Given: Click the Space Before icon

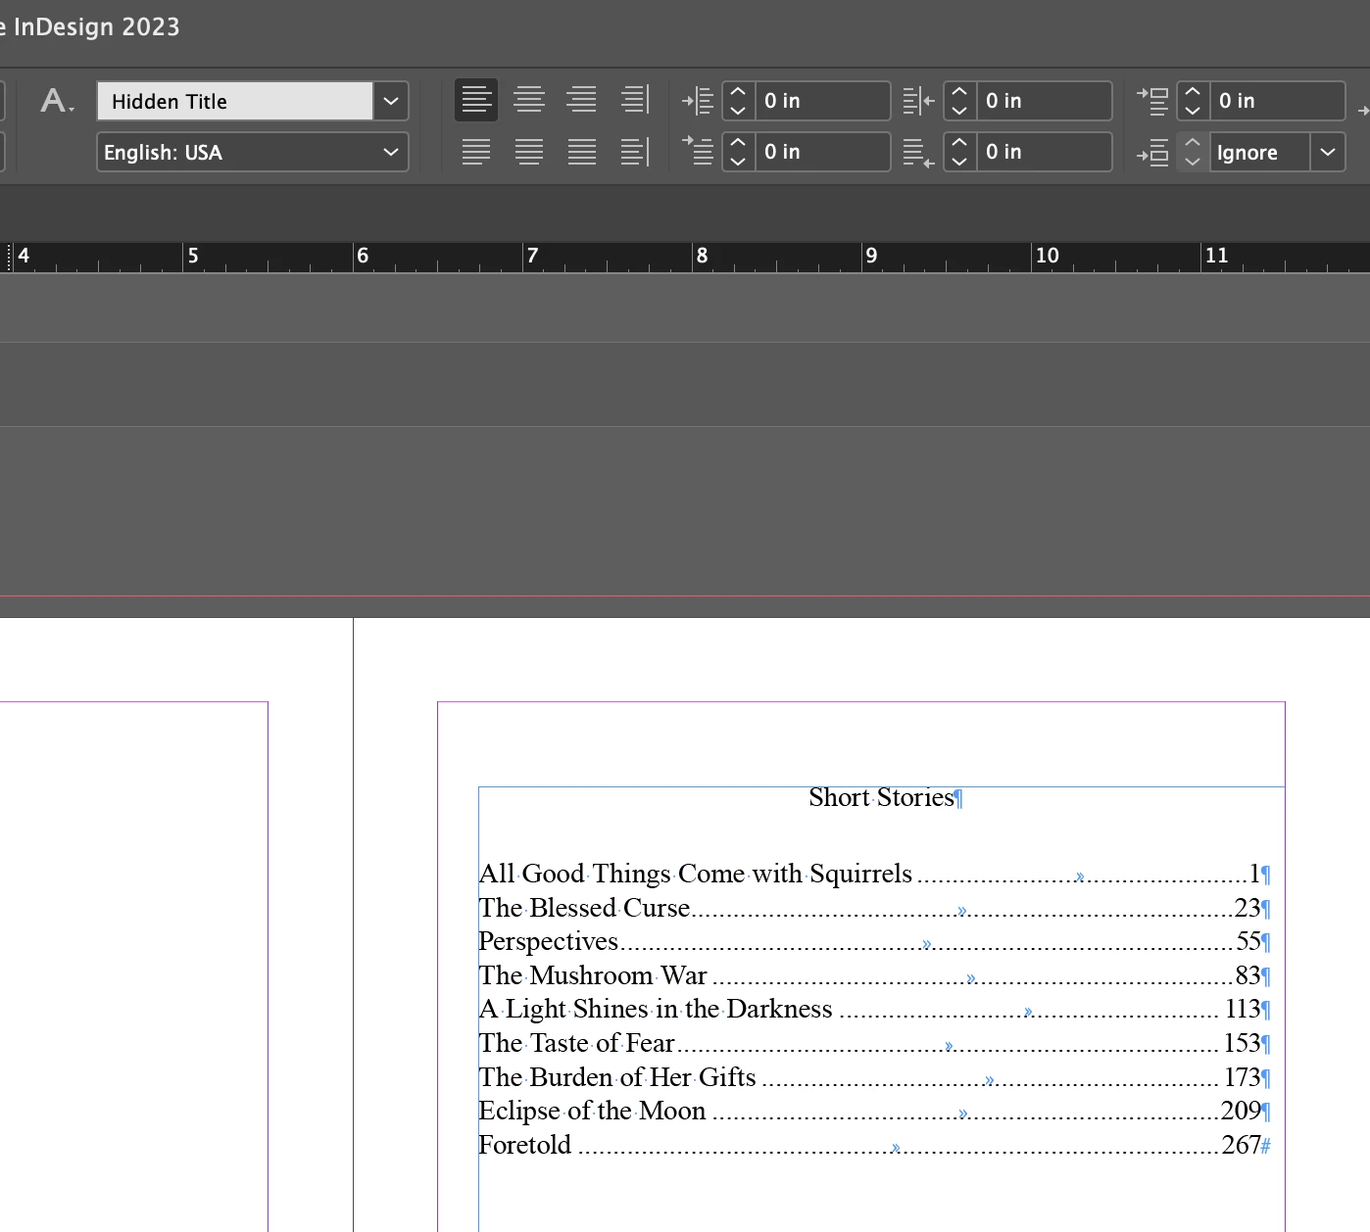Looking at the screenshot, I should pyautogui.click(x=1152, y=101).
